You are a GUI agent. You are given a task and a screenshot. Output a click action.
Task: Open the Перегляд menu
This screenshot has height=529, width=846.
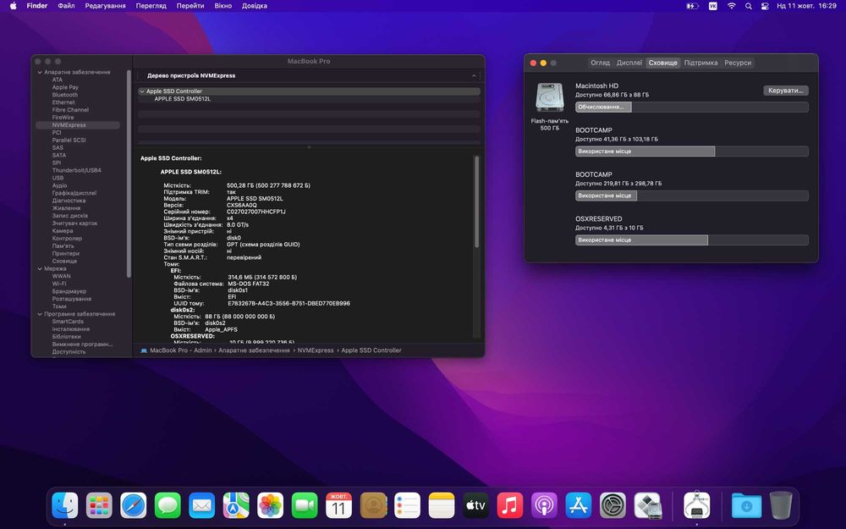(x=151, y=6)
